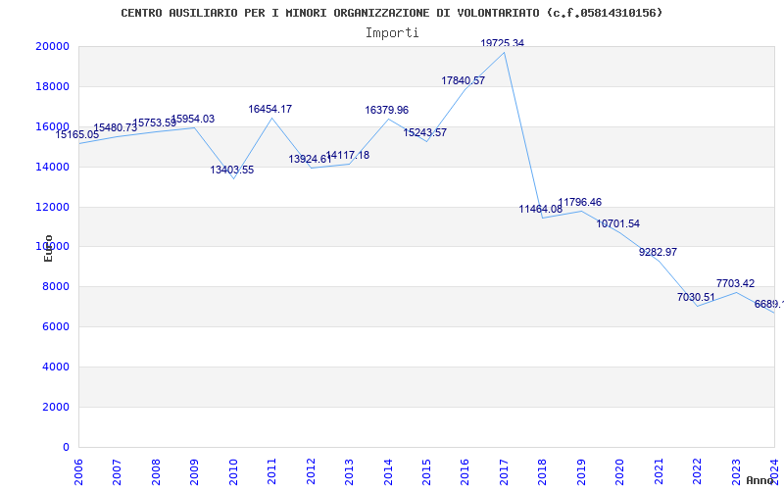The height and width of the screenshot is (490, 784).
Task: Select data label 15243.57
Action: 425,133
